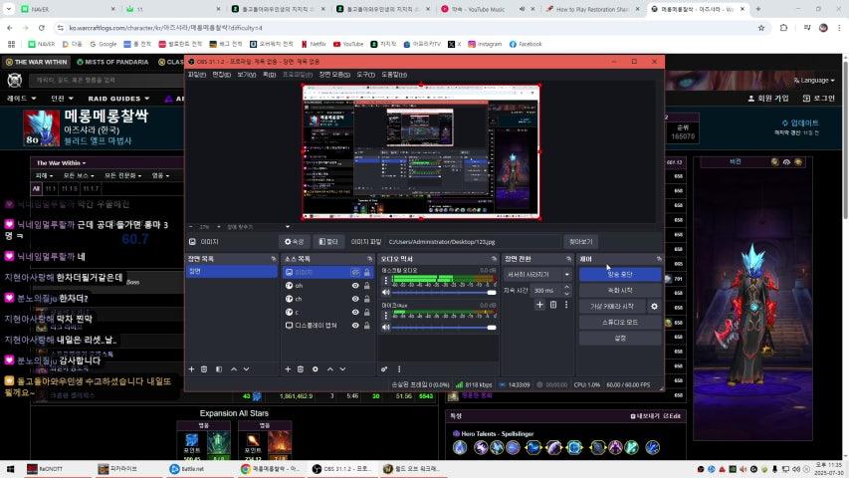Click 방송 중단 stop streaming button
This screenshot has width=849, height=478.
[620, 274]
